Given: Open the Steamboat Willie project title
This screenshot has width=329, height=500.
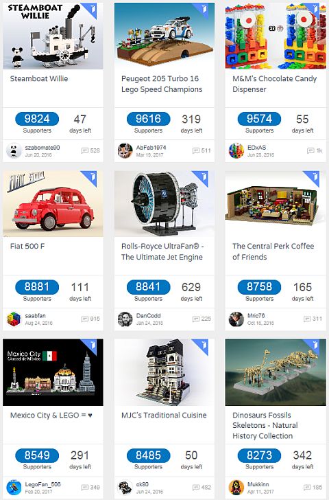Looking at the screenshot, I should (x=39, y=79).
